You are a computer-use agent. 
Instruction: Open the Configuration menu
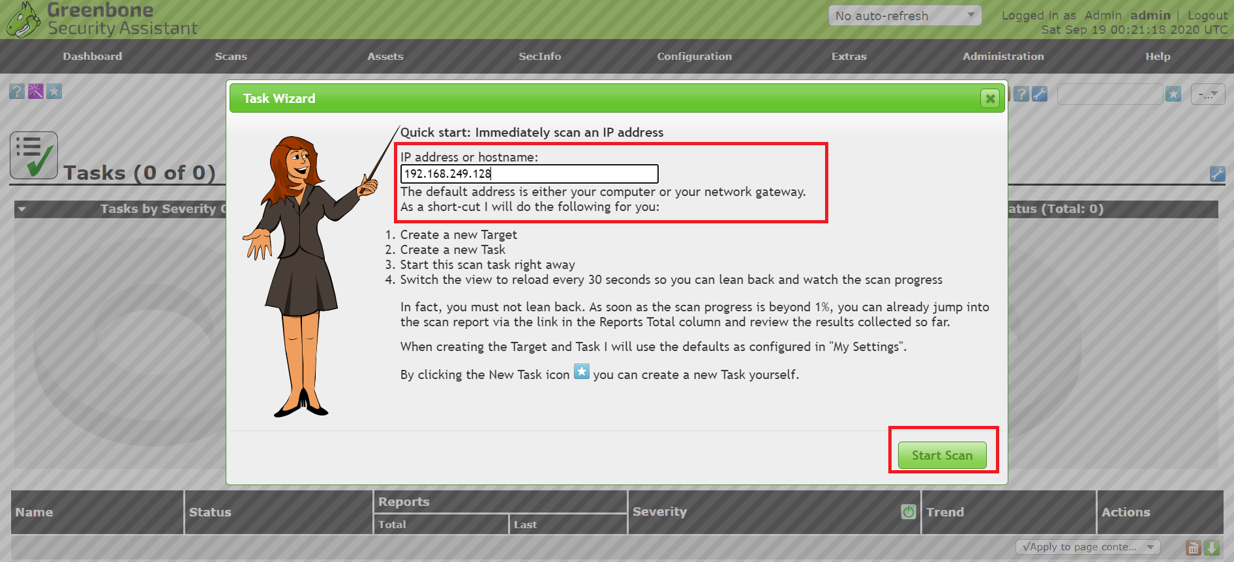click(695, 57)
